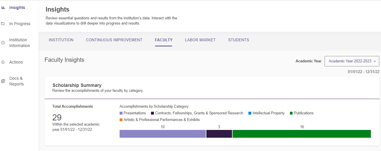
Task: Click the Actions checkmark icon
Action: (3, 62)
